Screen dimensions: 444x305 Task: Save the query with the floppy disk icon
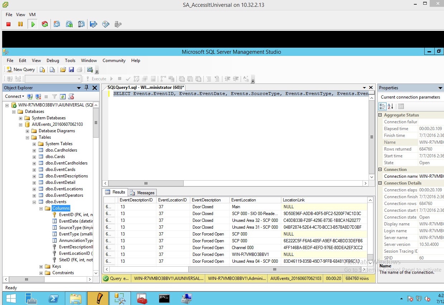pyautogui.click(x=71, y=70)
